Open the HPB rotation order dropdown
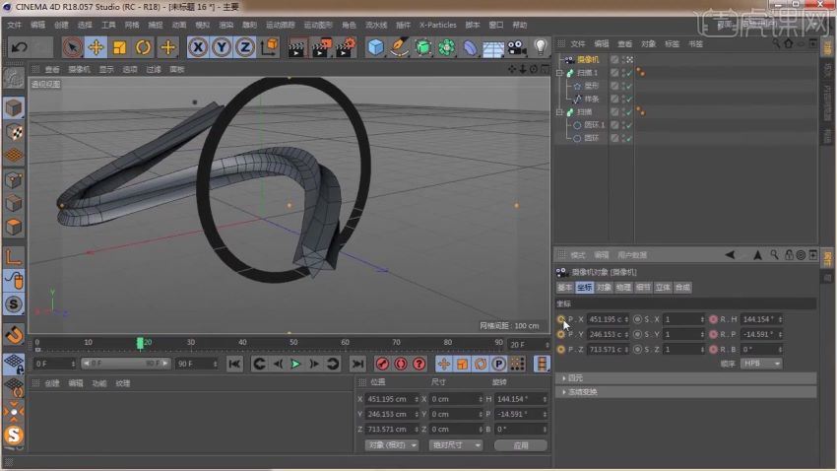Screen dimensions: 837x471 point(762,364)
